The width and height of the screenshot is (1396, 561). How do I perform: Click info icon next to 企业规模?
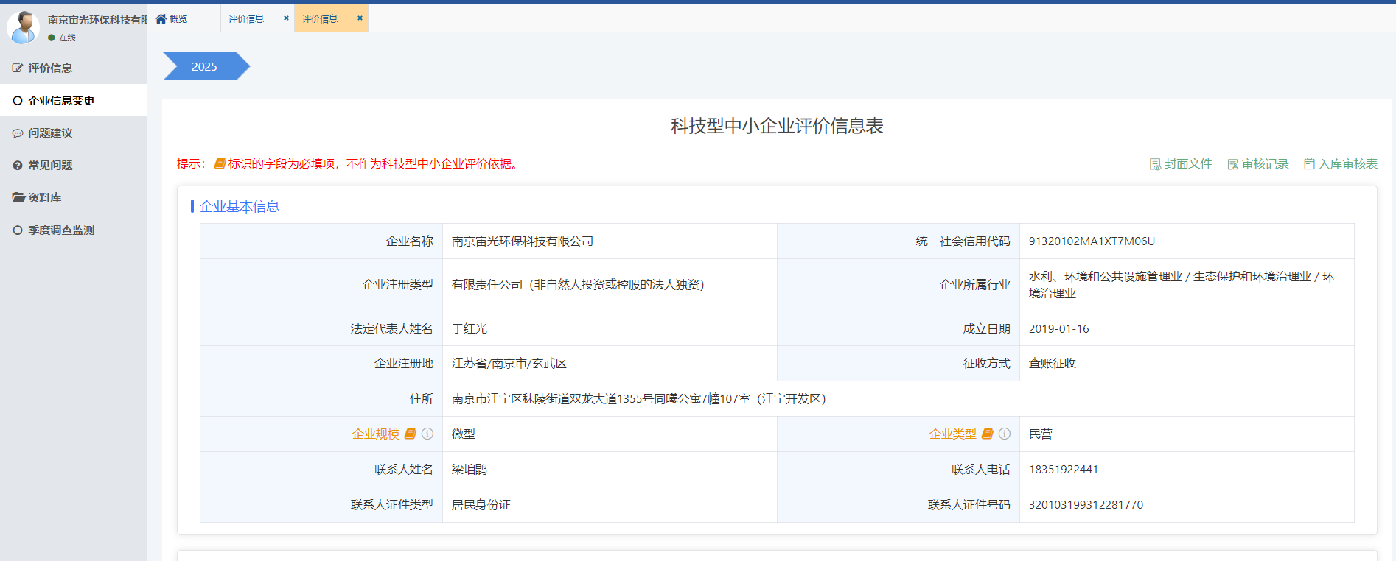(427, 434)
